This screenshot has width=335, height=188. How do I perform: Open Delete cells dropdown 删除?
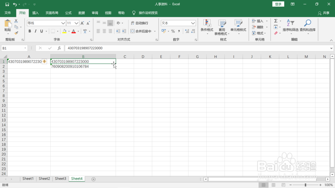click(x=260, y=27)
